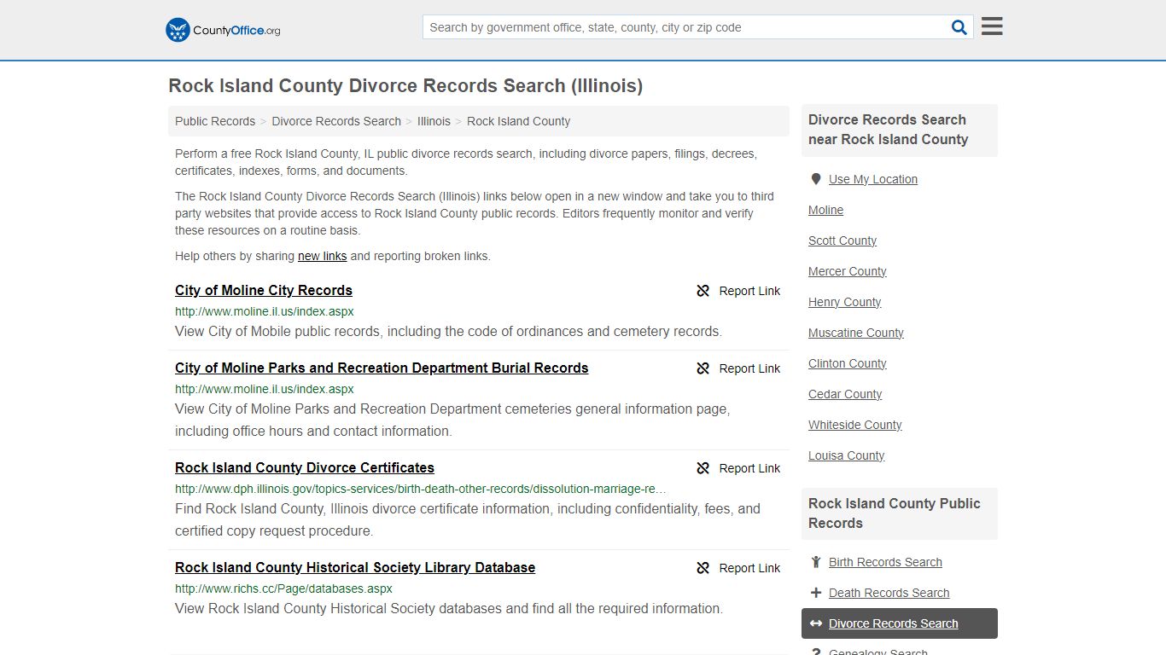The height and width of the screenshot is (655, 1166).
Task: Open Rock Island County Divorce Certificates
Action: pyautogui.click(x=305, y=467)
